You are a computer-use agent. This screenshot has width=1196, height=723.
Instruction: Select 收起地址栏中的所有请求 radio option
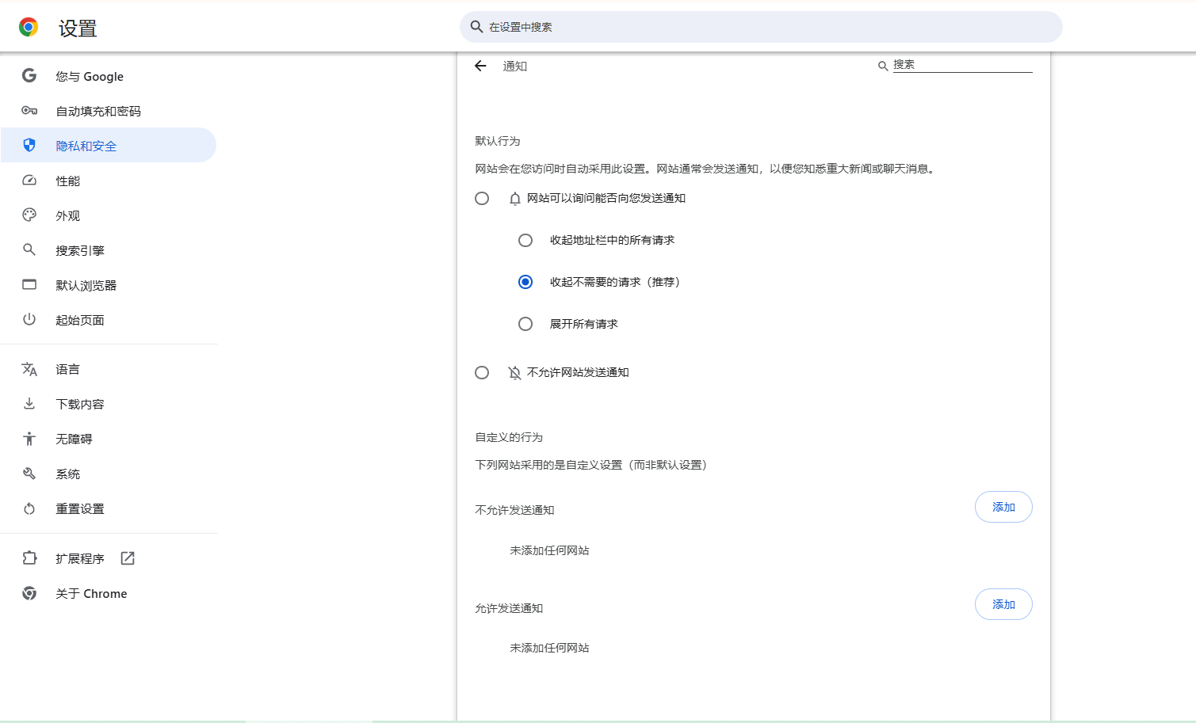click(x=525, y=240)
